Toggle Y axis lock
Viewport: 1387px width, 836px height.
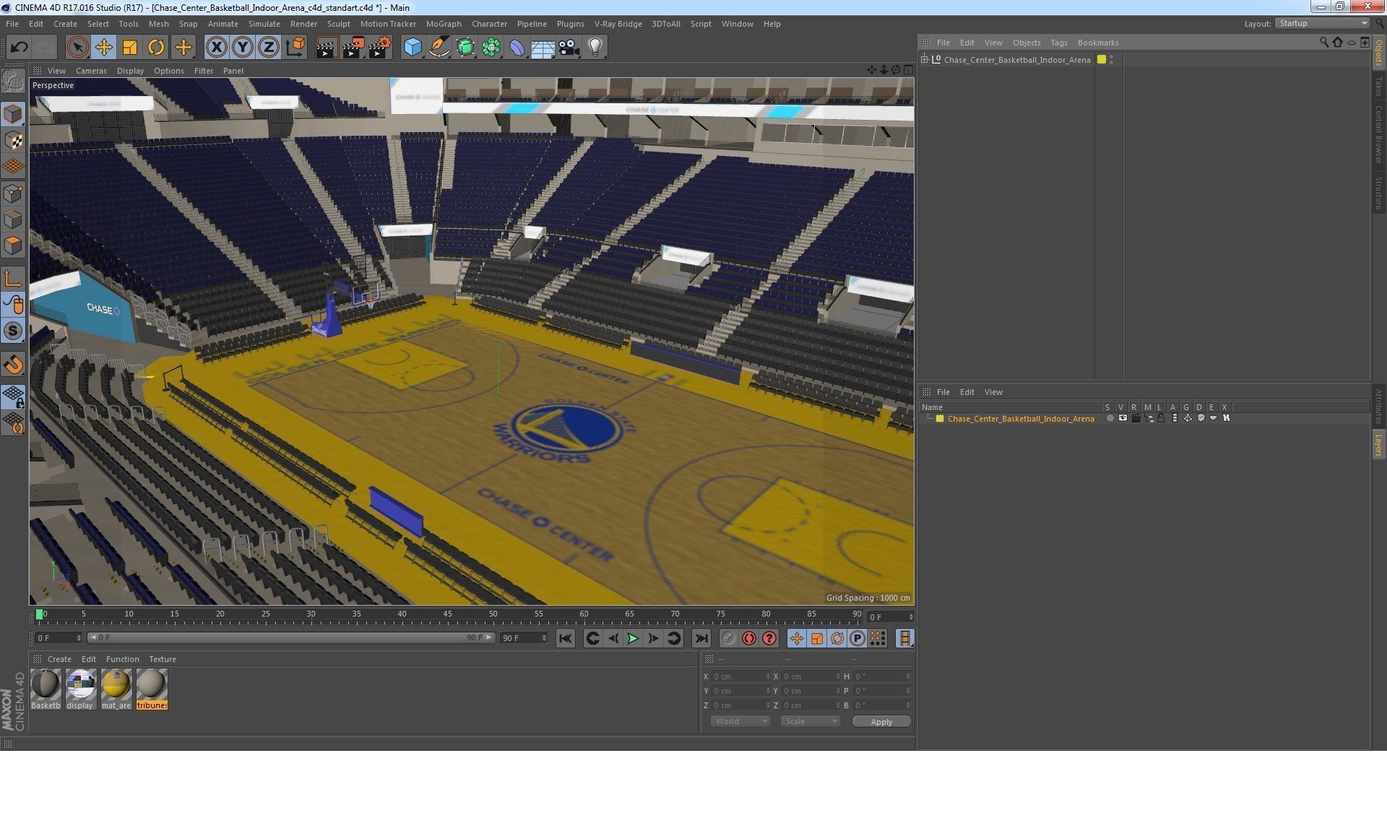tap(242, 48)
